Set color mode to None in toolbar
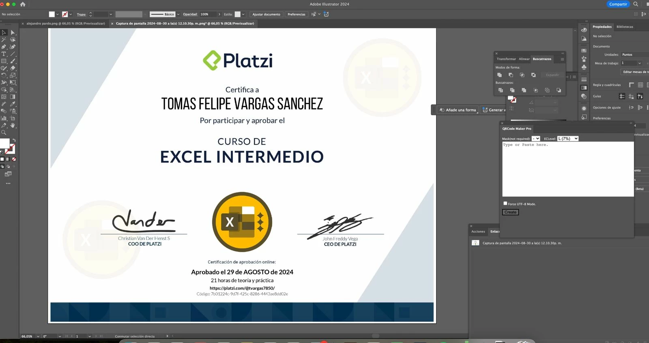The width and height of the screenshot is (649, 343). [x=14, y=159]
